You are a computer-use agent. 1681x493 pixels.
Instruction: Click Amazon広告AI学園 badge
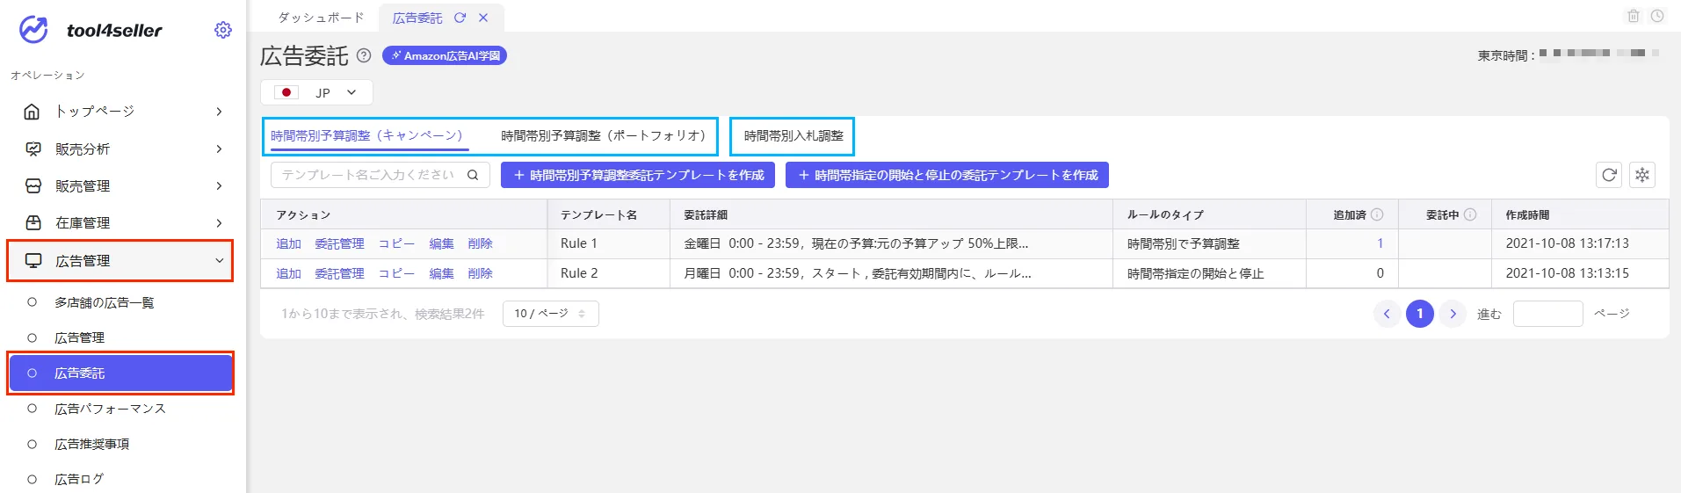pyautogui.click(x=445, y=55)
